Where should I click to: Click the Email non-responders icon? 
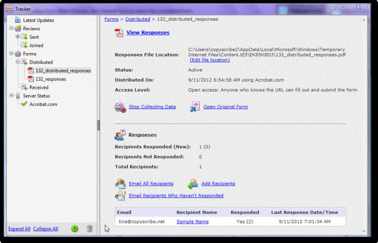120,195
